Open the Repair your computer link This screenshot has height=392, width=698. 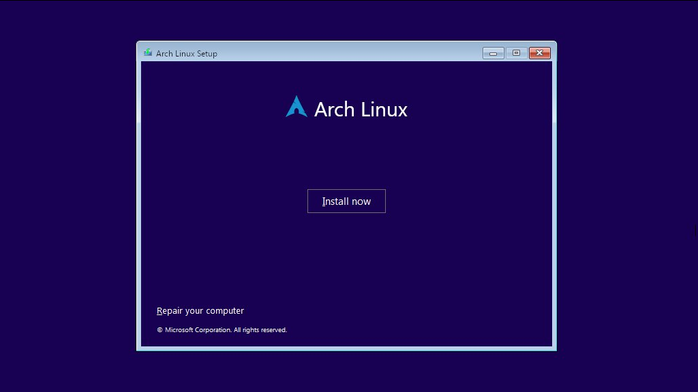pos(200,311)
